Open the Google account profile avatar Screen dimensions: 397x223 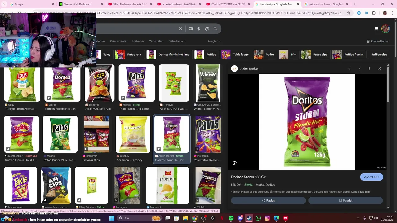click(x=386, y=29)
